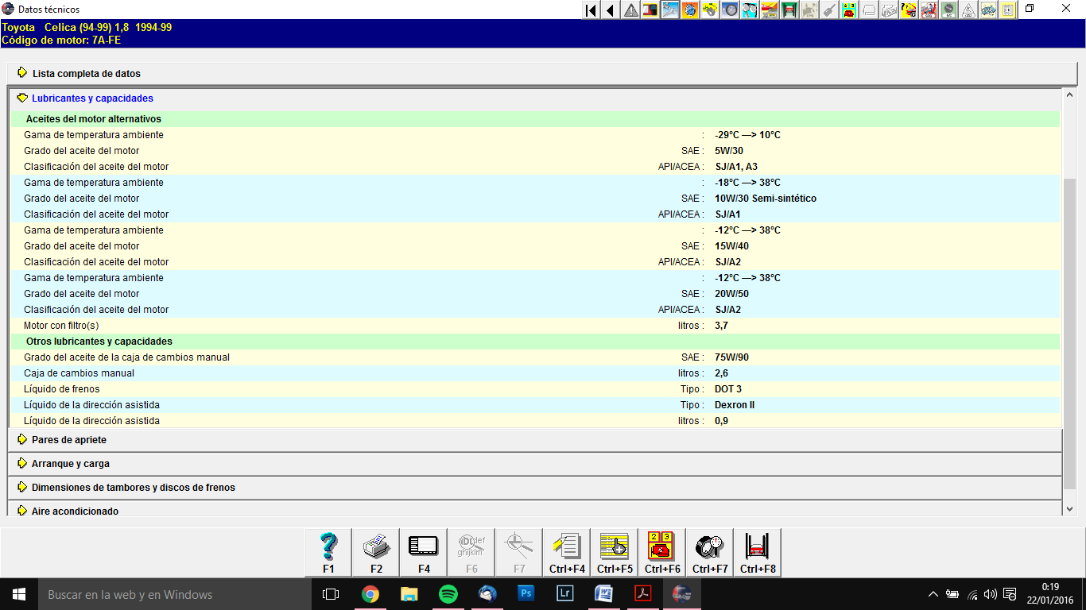
Task: Open the warning triangle toolbar icon
Action: pos(630,10)
